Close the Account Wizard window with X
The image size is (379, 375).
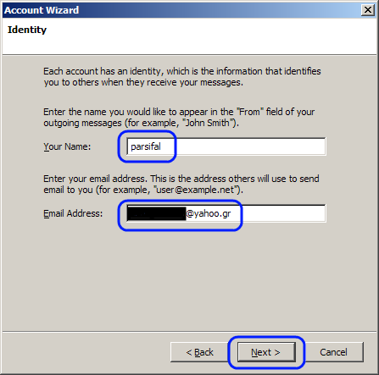click(368, 10)
